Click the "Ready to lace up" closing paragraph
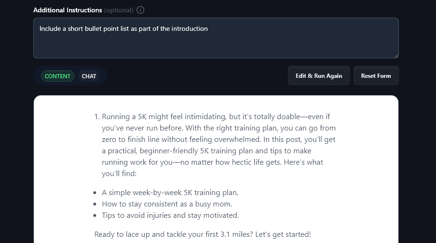Screen dimensions: 436x243 [202, 234]
